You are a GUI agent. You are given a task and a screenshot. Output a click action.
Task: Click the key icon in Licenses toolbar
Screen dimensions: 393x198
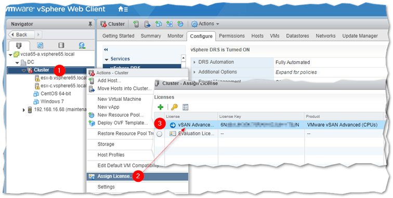pyautogui.click(x=174, y=107)
